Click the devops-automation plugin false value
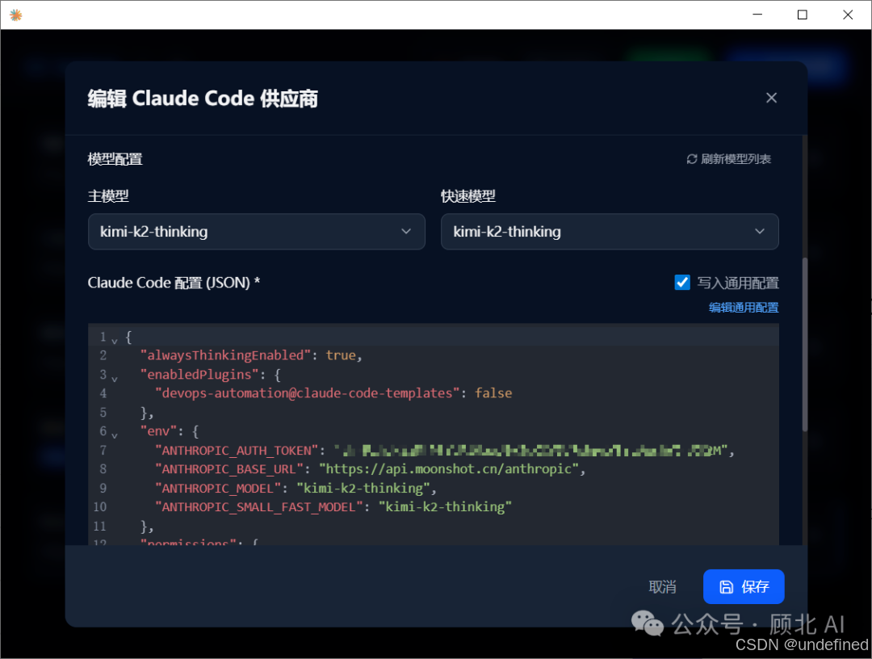This screenshot has height=659, width=872. point(493,393)
